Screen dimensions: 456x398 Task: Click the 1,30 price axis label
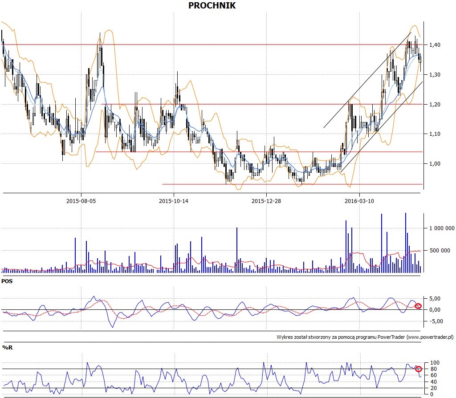tap(435, 75)
